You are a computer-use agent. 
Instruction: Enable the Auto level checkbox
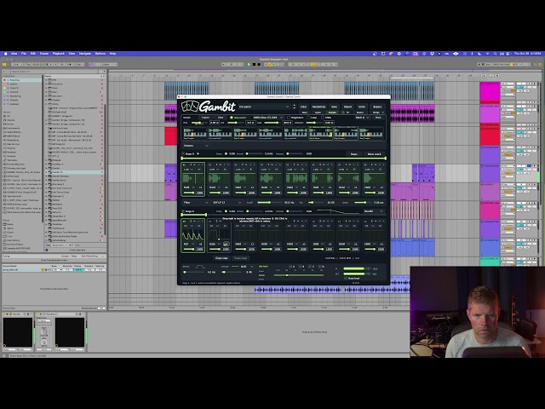click(x=346, y=279)
